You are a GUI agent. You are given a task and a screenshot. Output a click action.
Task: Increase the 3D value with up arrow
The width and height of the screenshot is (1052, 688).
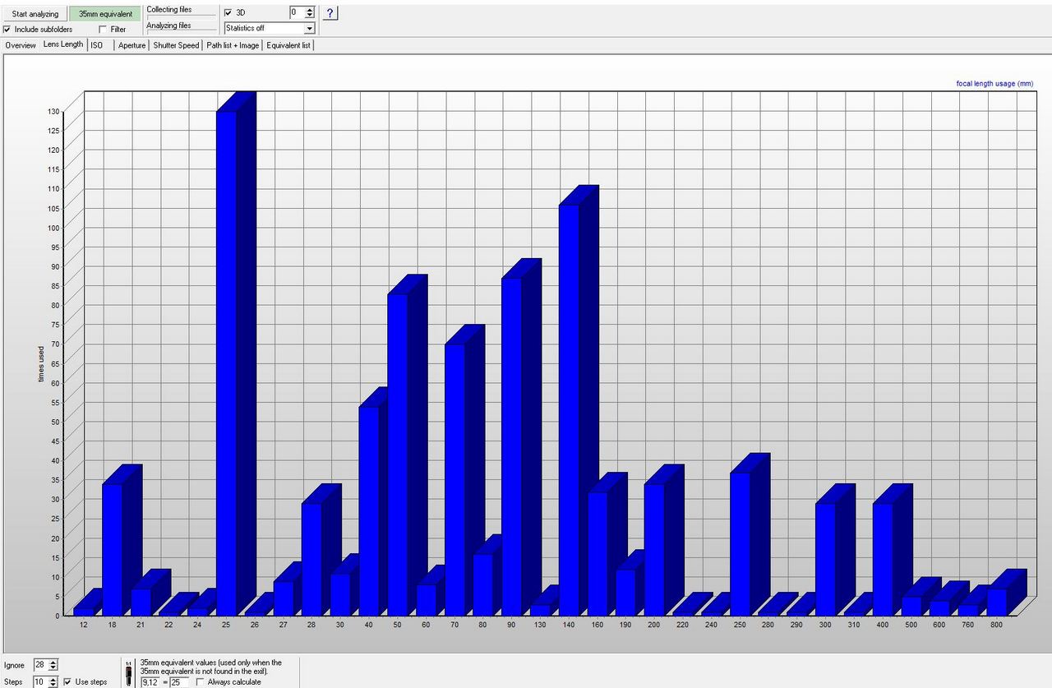click(x=309, y=9)
